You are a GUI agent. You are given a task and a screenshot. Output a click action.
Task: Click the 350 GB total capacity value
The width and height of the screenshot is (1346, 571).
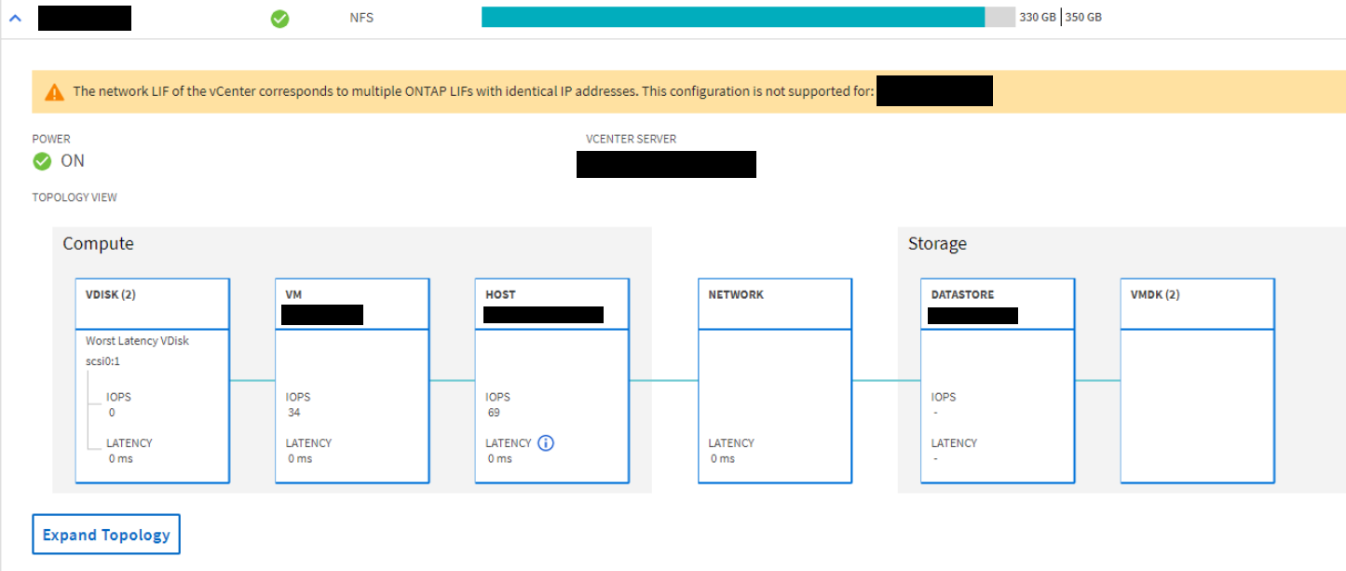pos(1083,18)
